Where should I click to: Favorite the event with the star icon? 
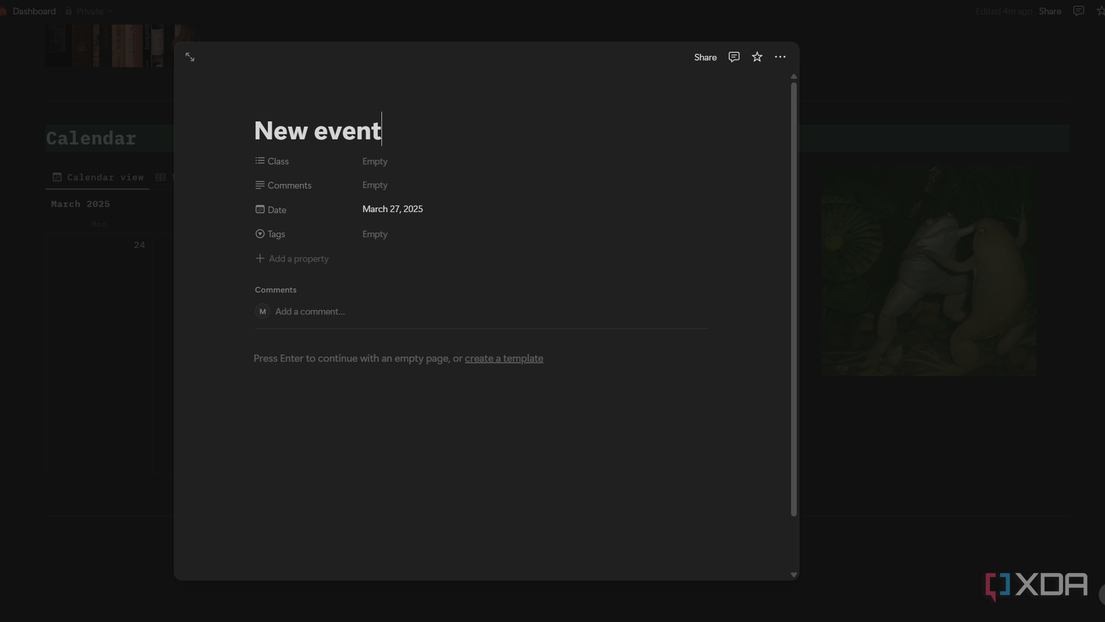pyautogui.click(x=757, y=57)
